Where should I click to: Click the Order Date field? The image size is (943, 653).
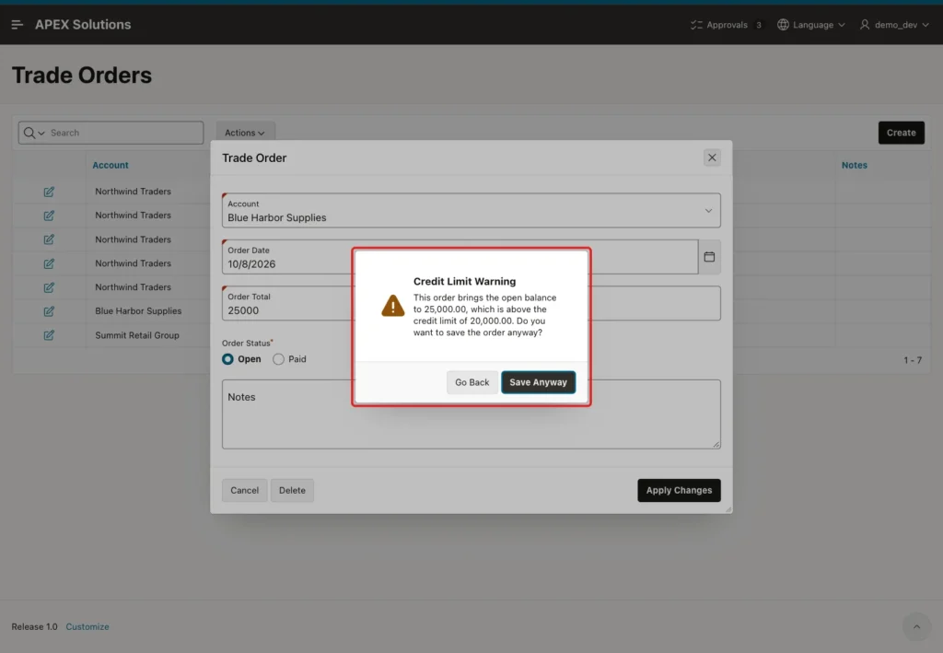pos(460,257)
